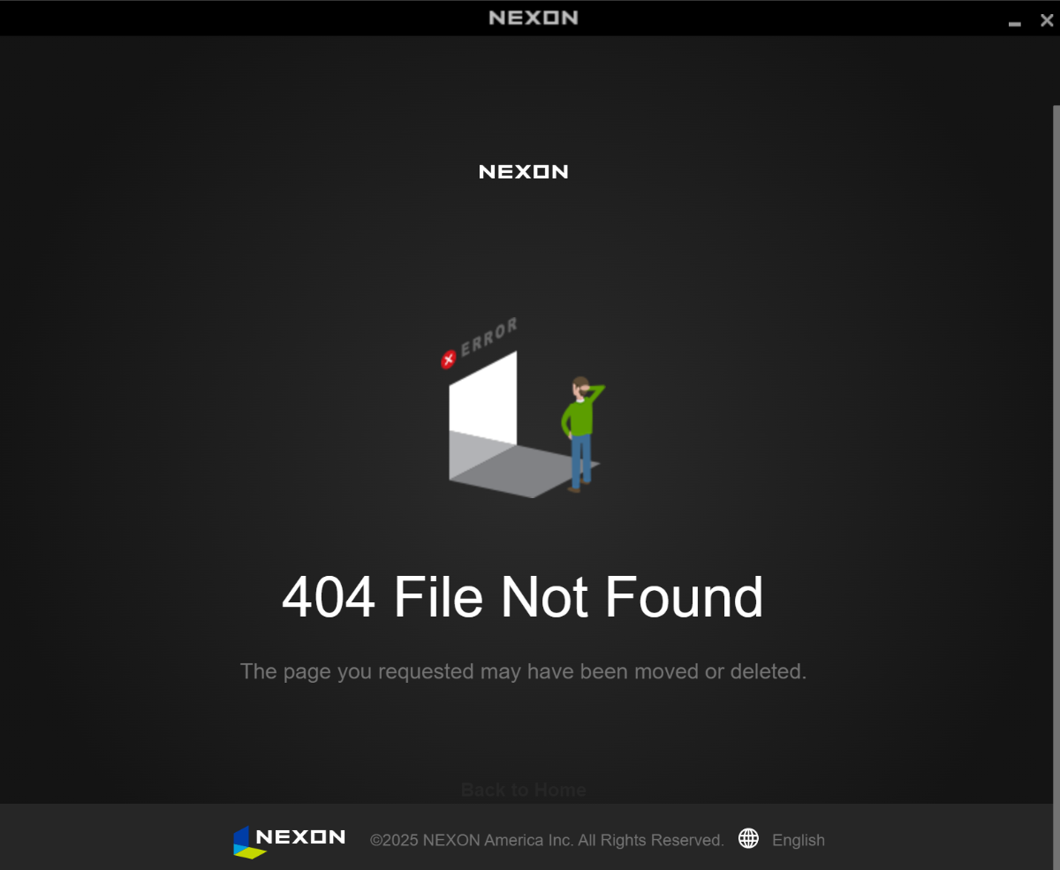Screen dimensions: 1060x870
Task: Click the colored cube NEXON footer logo
Action: [249, 843]
